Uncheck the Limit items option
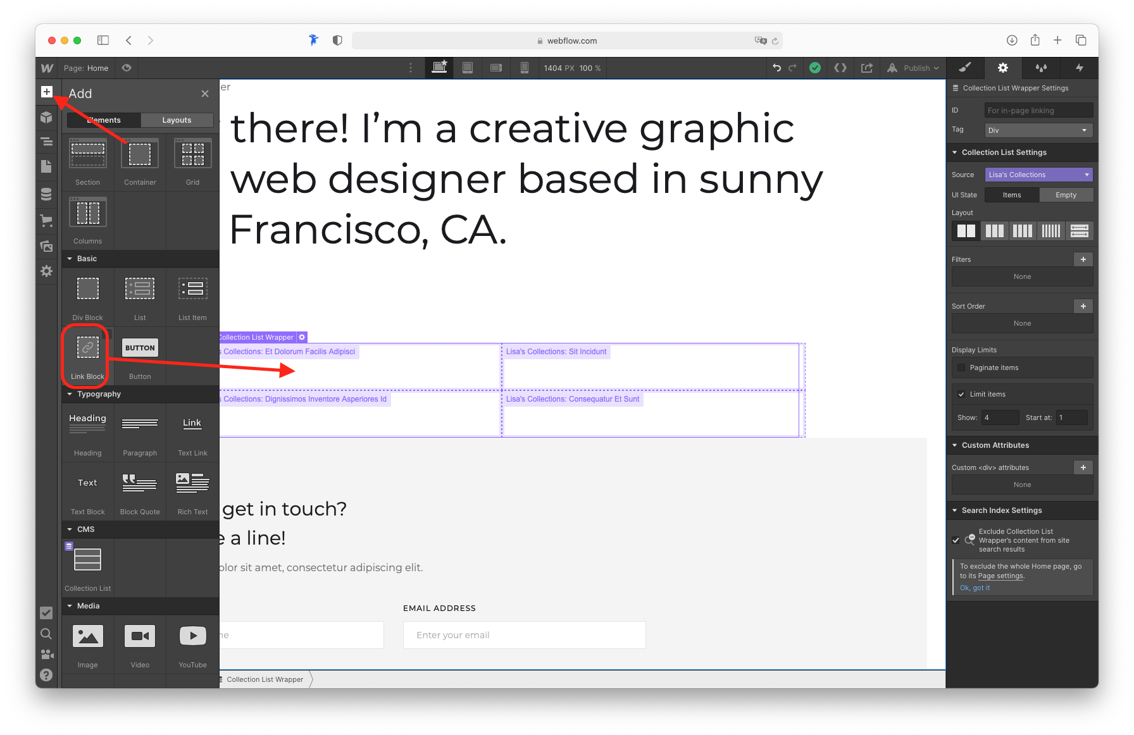 [963, 393]
